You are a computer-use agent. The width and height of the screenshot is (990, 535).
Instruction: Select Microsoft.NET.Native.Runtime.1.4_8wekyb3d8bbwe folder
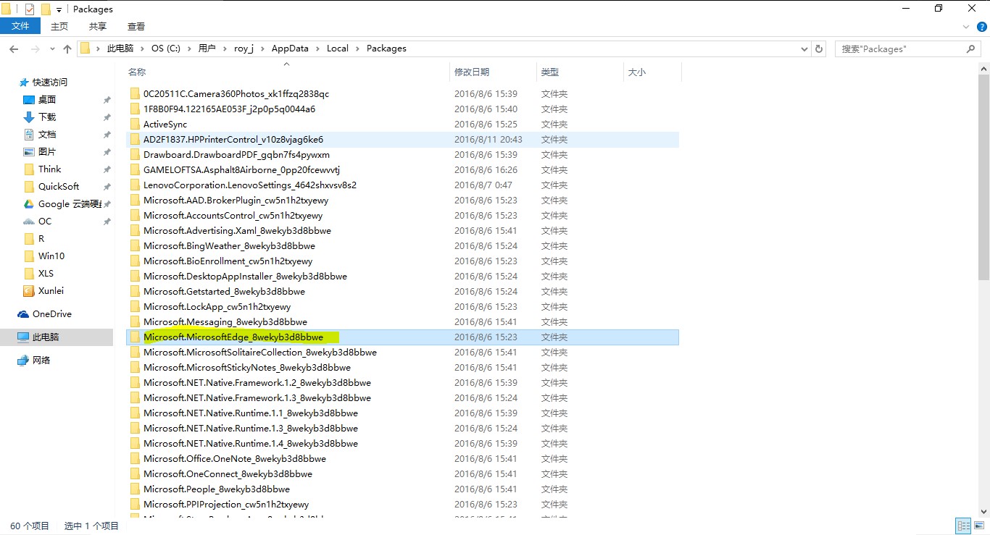pyautogui.click(x=403, y=443)
